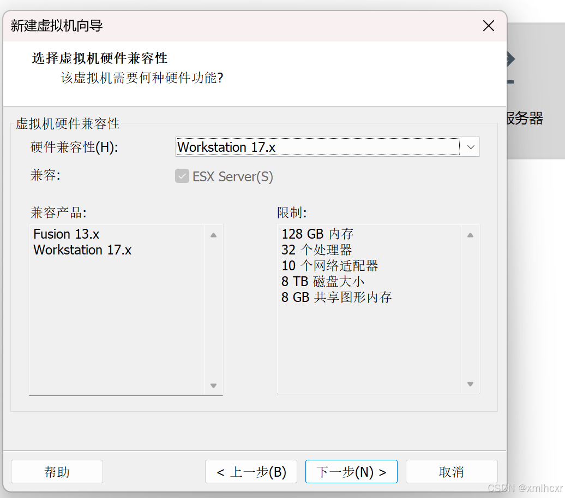Click scroll up arrow in 兼容产品 list
565x498 pixels.
click(213, 235)
